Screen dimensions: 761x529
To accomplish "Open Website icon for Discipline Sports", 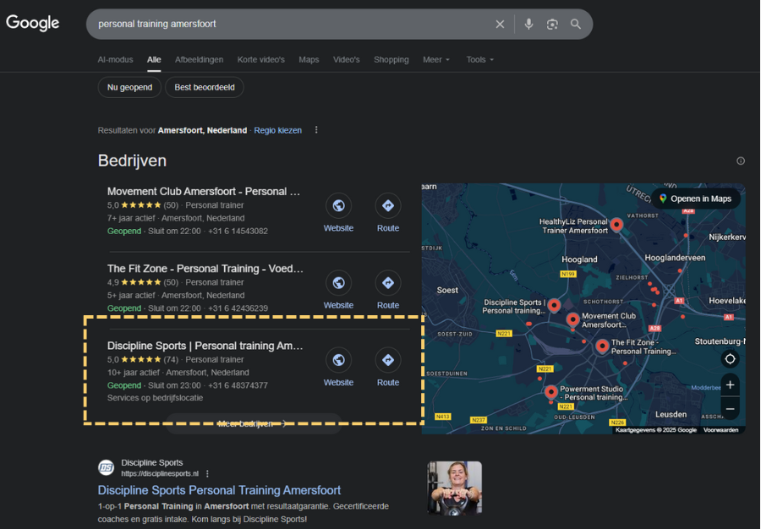I will point(338,360).
